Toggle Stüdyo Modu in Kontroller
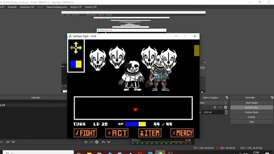The image size is (274, 154). [x=251, y=112]
